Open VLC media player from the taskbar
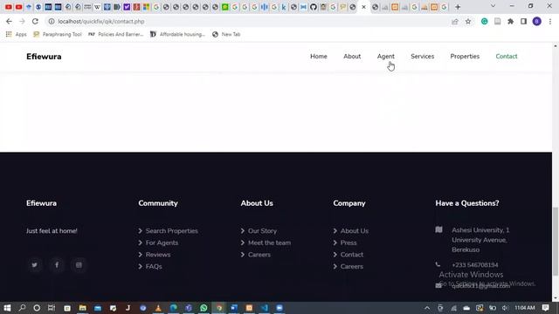The width and height of the screenshot is (559, 314). (x=158, y=308)
